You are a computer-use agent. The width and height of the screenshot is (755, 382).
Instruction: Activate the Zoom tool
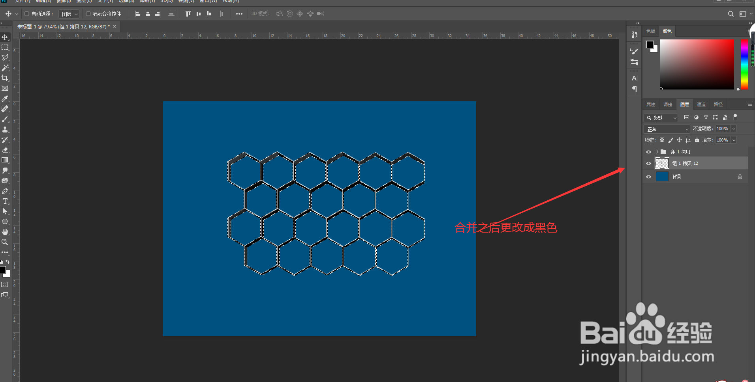[5, 242]
